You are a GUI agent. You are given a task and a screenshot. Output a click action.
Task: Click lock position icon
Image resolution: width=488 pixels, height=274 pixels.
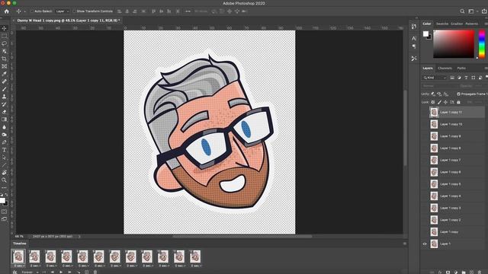click(x=445, y=102)
